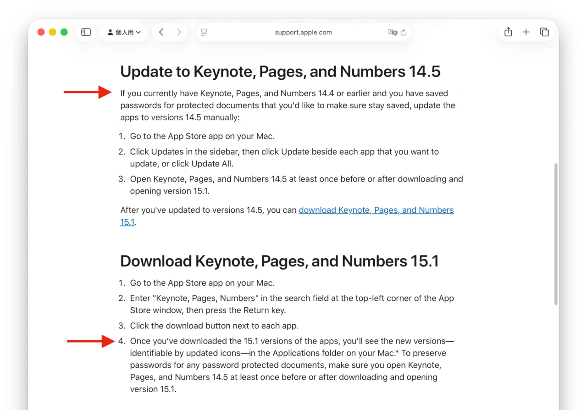Viewport: 587px width, 410px height.
Task: Open the Share sheet
Action: [508, 32]
